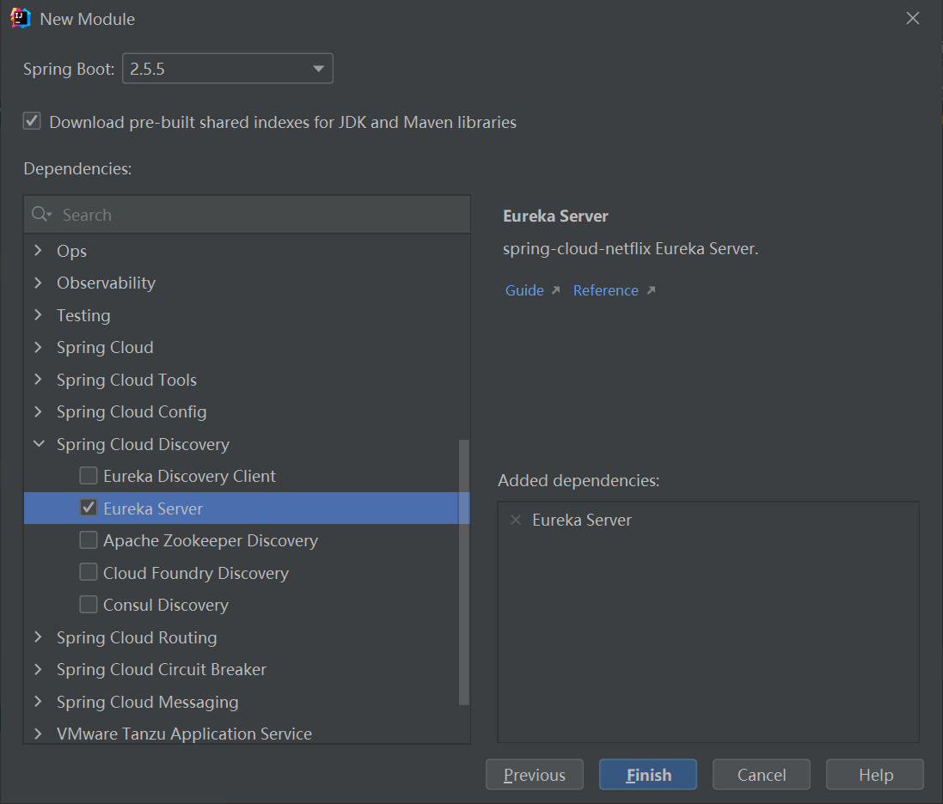943x804 pixels.
Task: Toggle Download pre-built shared indexes checkbox
Action: click(x=33, y=121)
